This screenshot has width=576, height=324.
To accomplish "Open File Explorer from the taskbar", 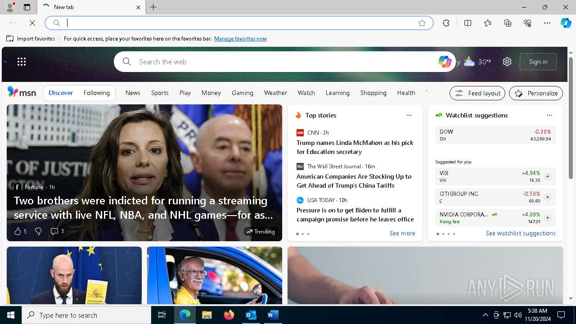I will tap(207, 315).
